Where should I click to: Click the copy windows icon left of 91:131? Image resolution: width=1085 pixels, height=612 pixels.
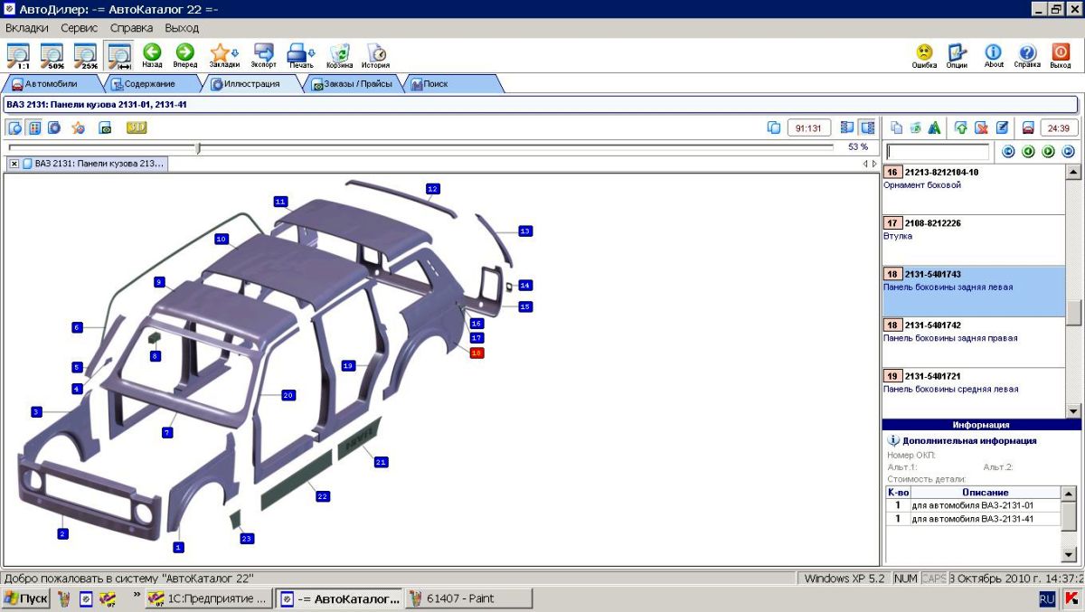[773, 127]
